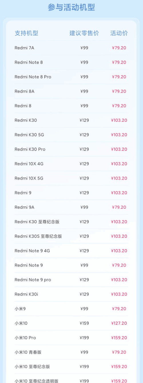
Task: Click the 参与活动机型 heading
Action: [x=71, y=7]
